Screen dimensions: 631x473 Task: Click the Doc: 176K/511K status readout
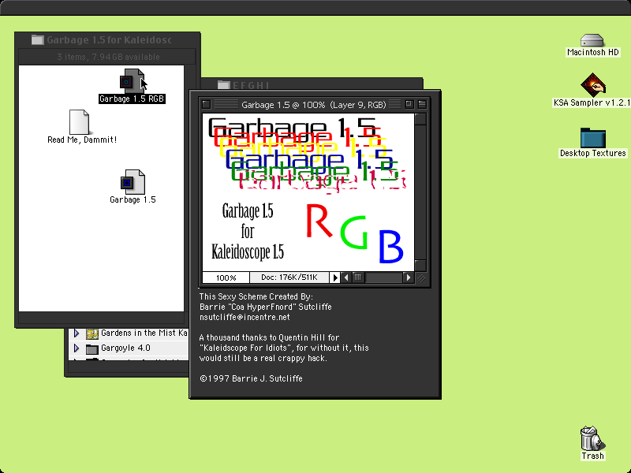[x=289, y=277]
